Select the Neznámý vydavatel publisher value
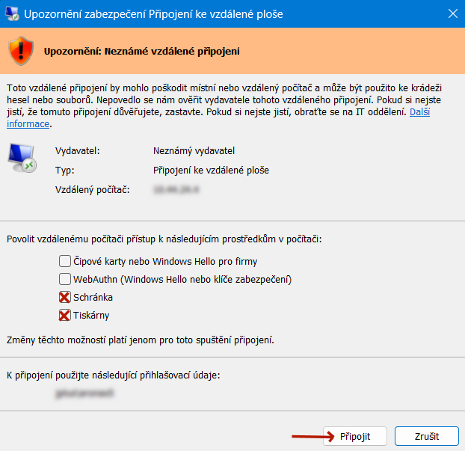465x451 pixels. tap(194, 150)
